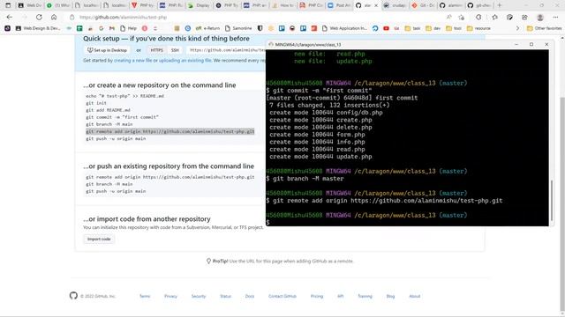Open the Pricing footer link

pos(317,296)
